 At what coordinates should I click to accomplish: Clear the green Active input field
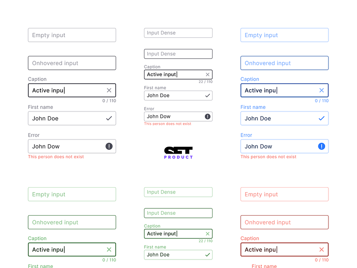click(109, 249)
